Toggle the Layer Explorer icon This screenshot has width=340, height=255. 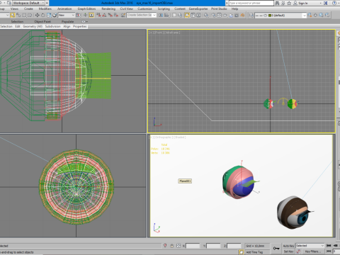[x=180, y=15]
